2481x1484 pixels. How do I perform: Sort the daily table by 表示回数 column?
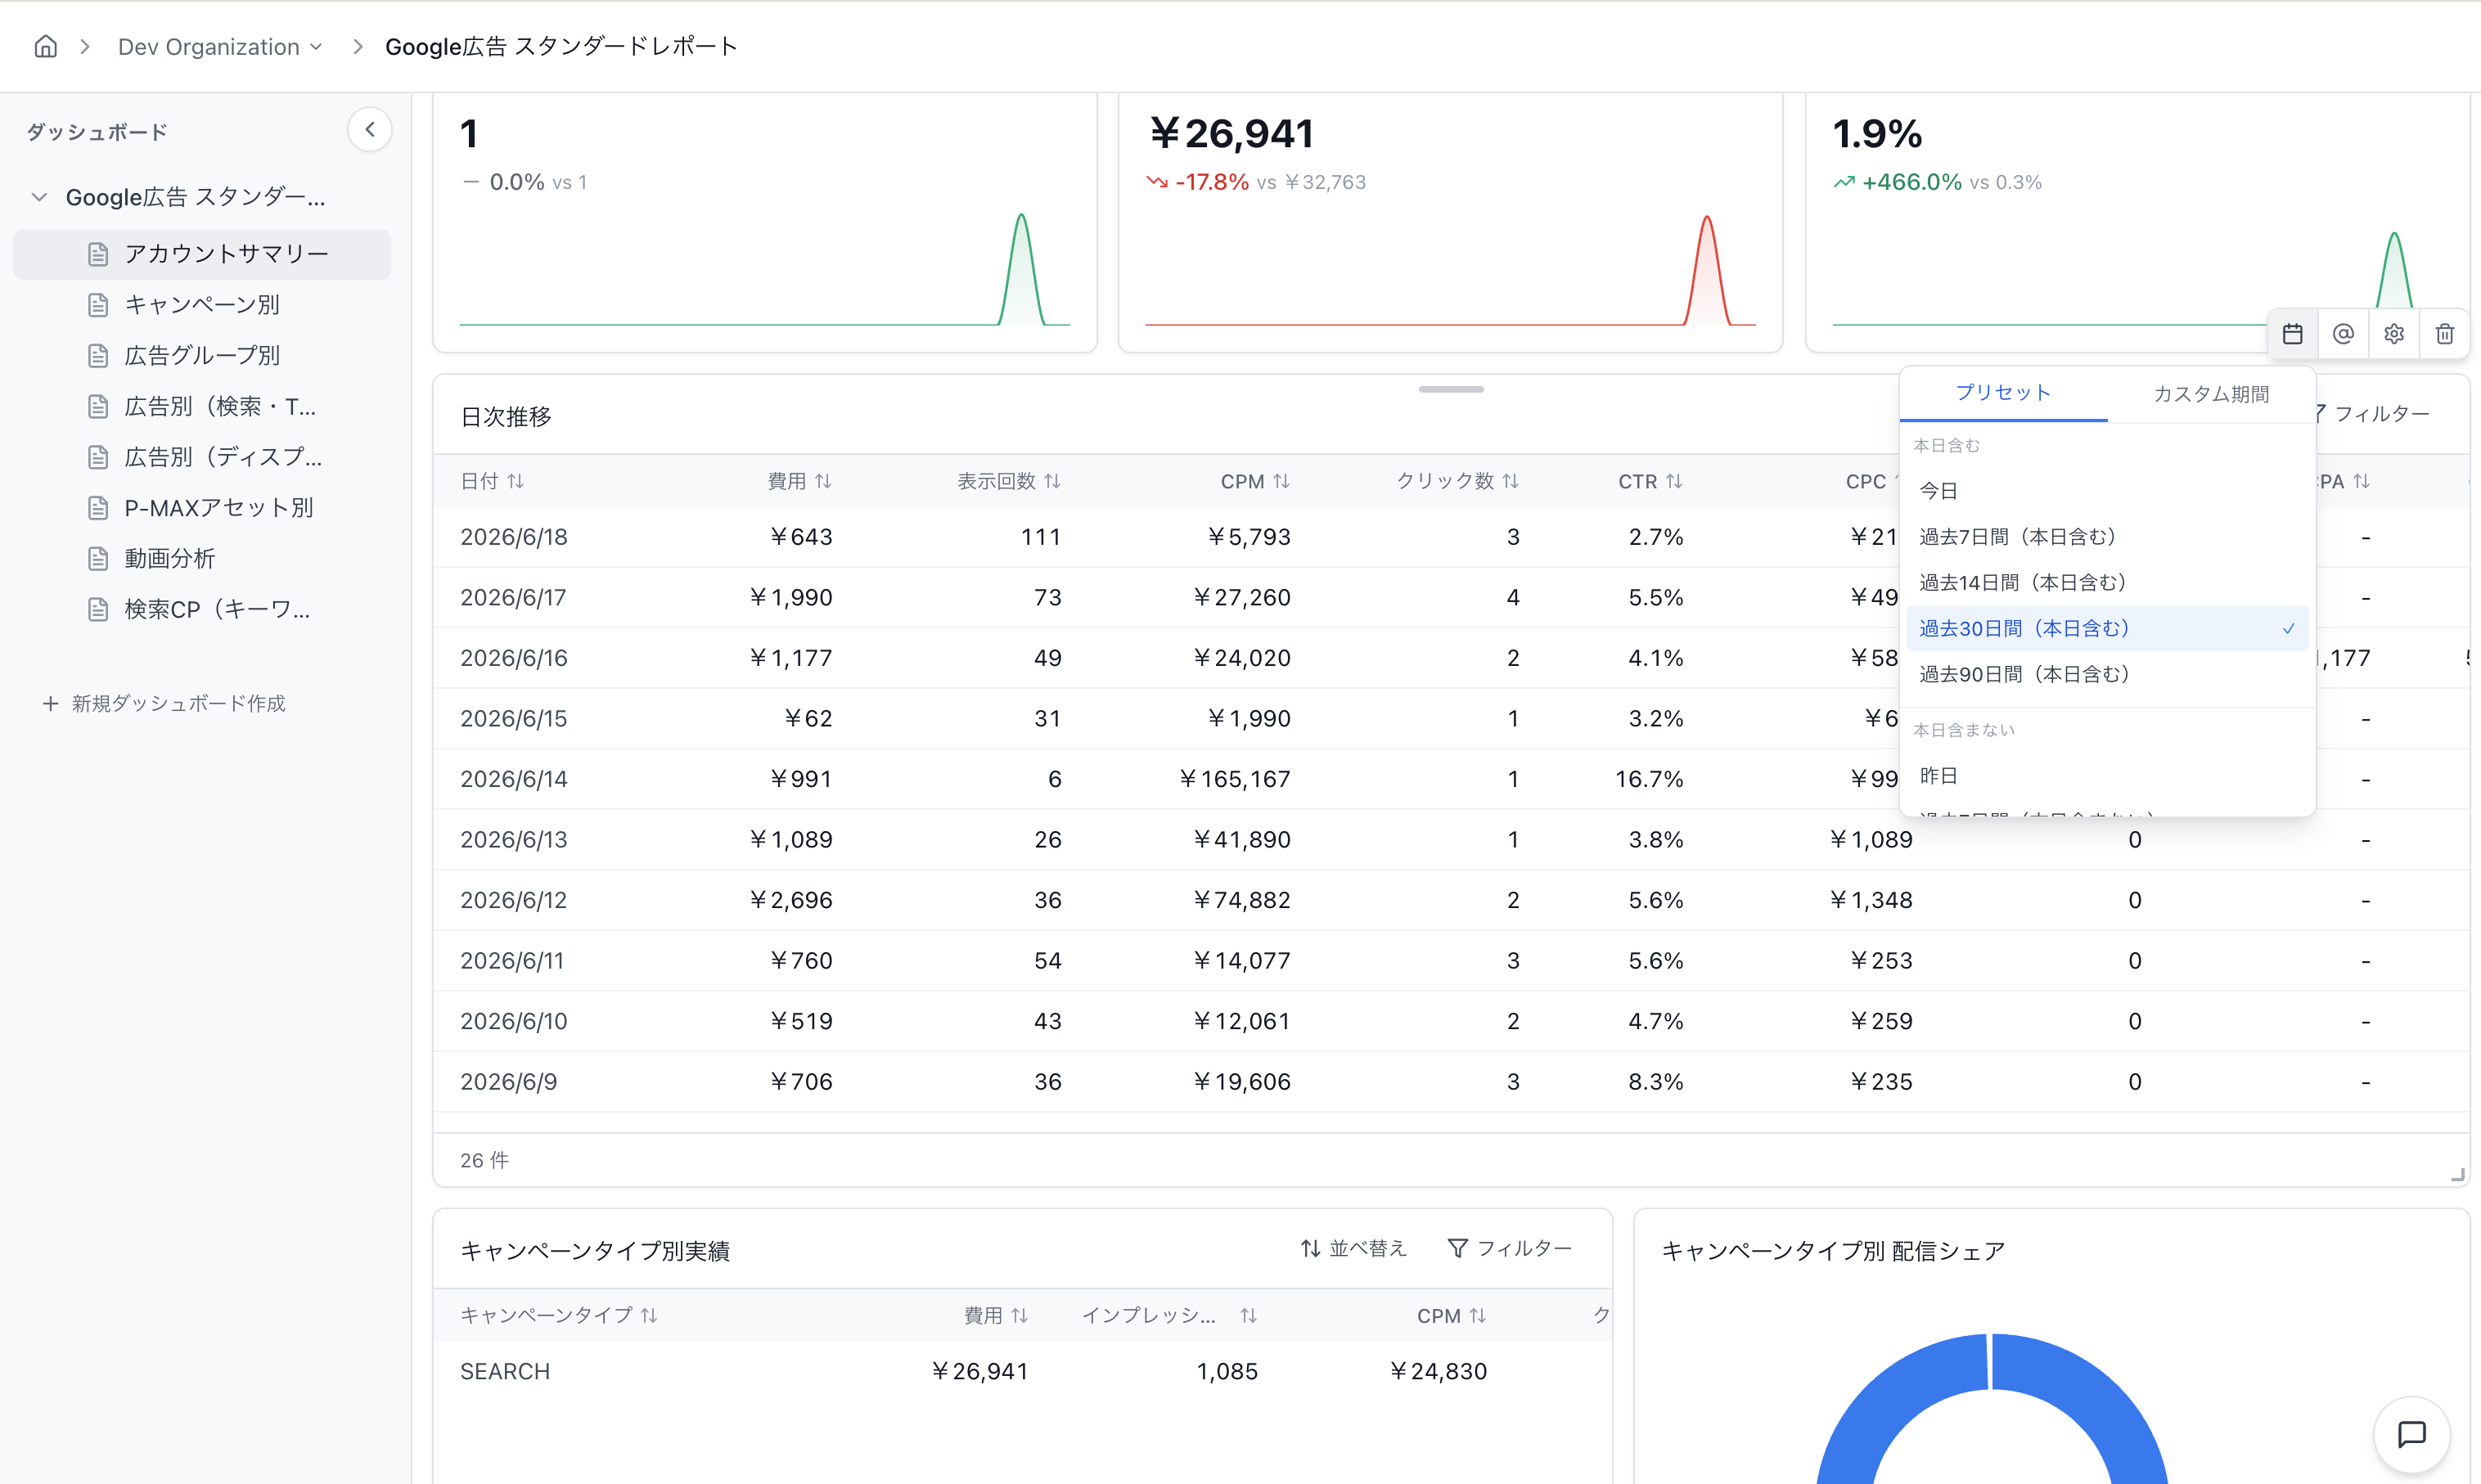1009,482
